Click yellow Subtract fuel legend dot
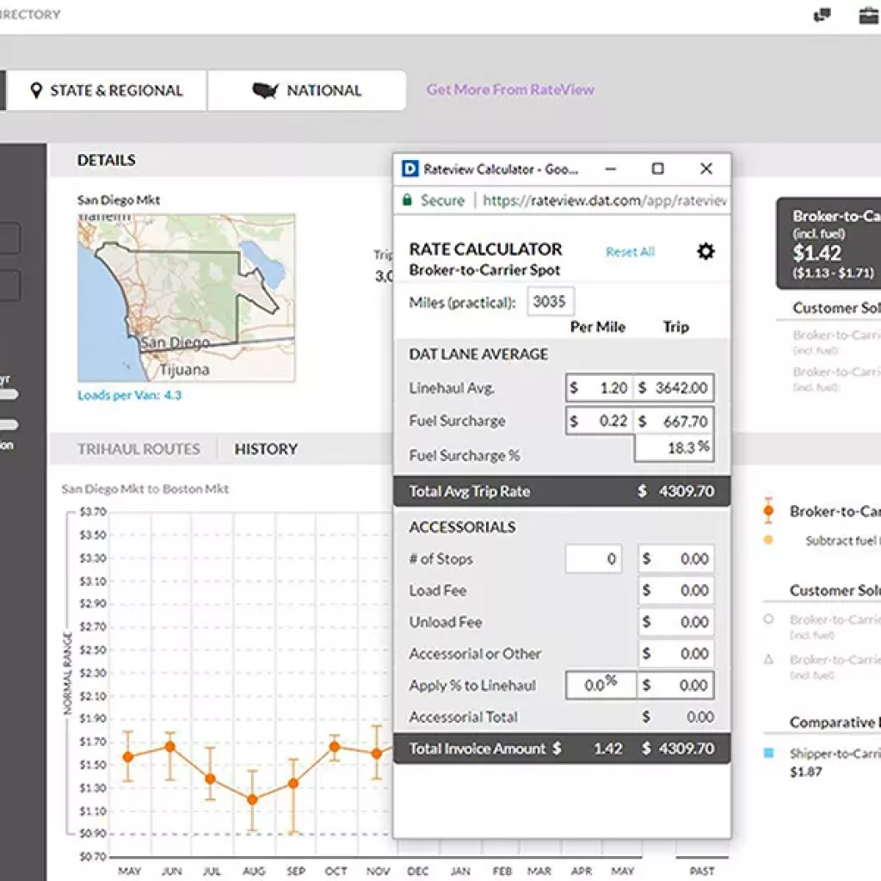 (768, 540)
